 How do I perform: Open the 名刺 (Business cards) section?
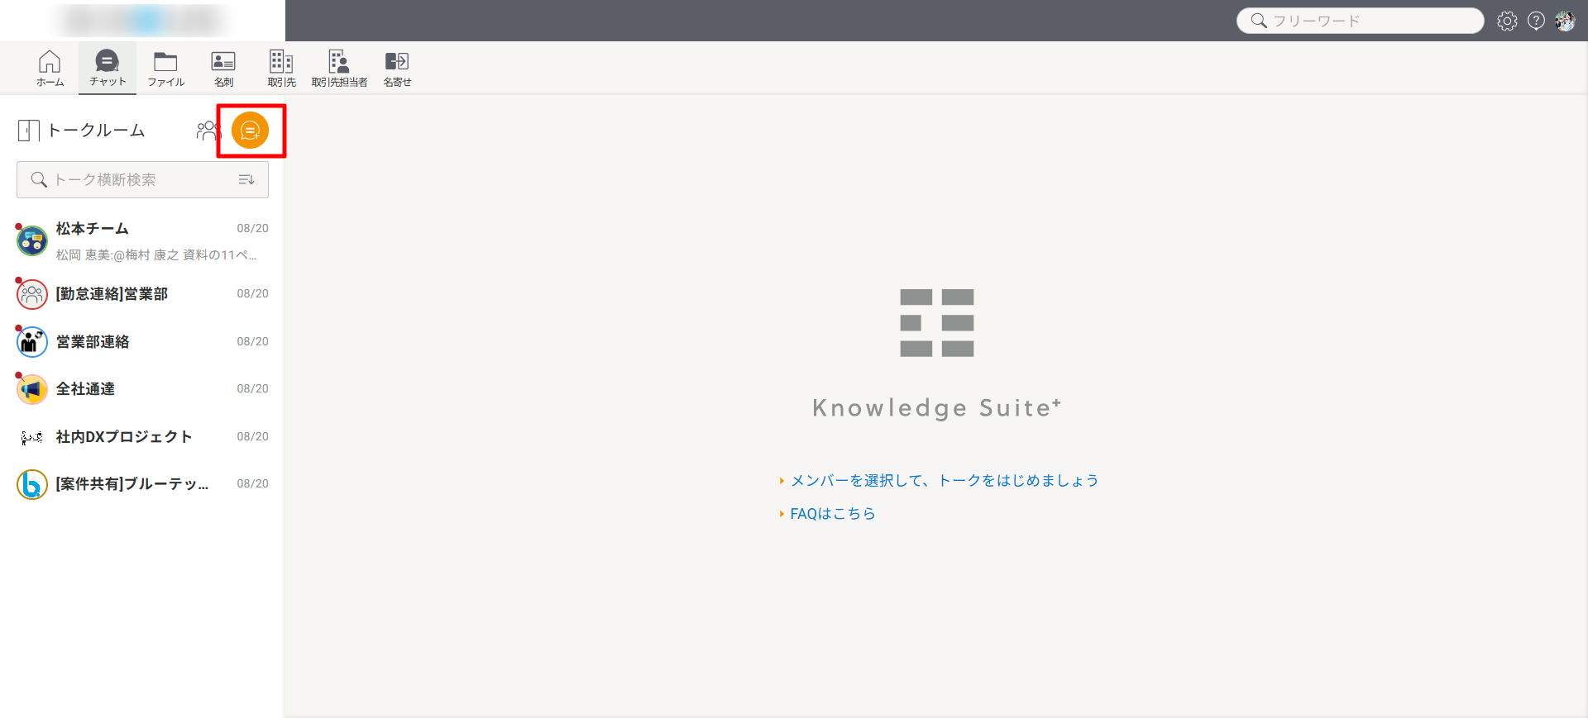point(223,69)
